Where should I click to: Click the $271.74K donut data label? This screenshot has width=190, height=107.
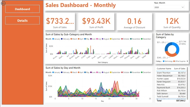pyautogui.click(x=183, y=43)
